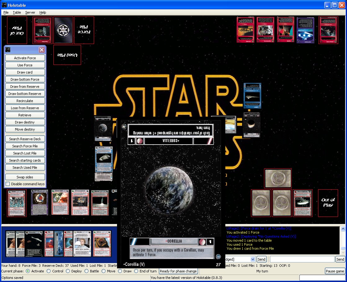Open the File menu
Image resolution: width=347 pixels, height=282 pixels.
point(6,12)
